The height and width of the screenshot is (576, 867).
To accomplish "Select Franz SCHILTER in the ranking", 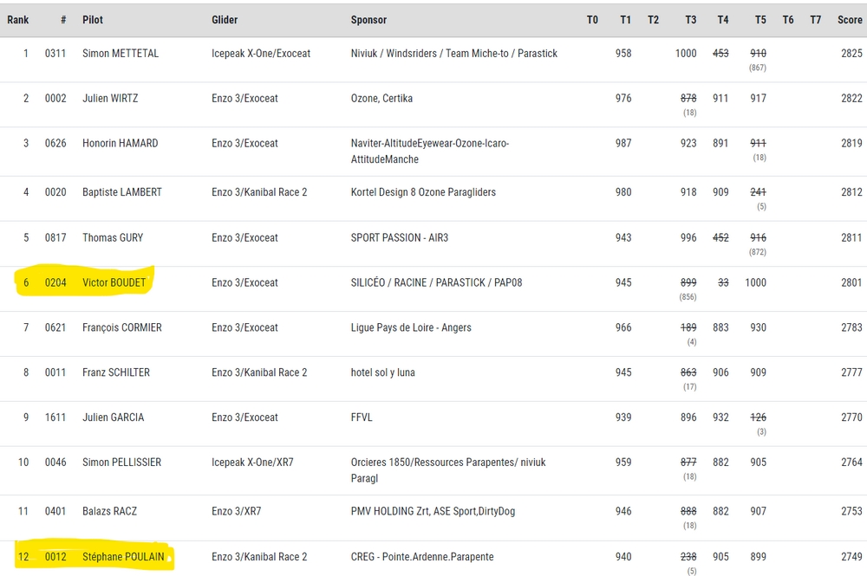I will tap(115, 372).
